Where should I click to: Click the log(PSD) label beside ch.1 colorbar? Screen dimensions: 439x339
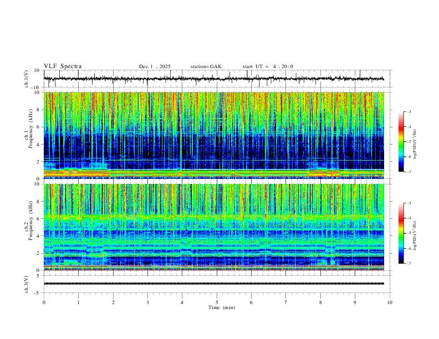tap(415, 144)
